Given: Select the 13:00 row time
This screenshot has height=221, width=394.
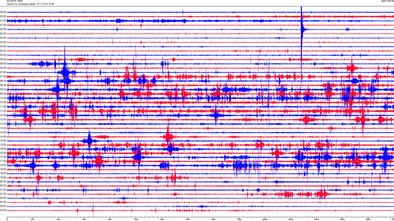Looking at the screenshot, I should tap(3, 124).
